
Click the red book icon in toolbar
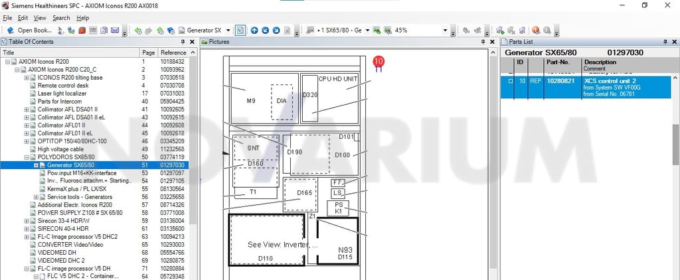pyautogui.click(x=82, y=31)
